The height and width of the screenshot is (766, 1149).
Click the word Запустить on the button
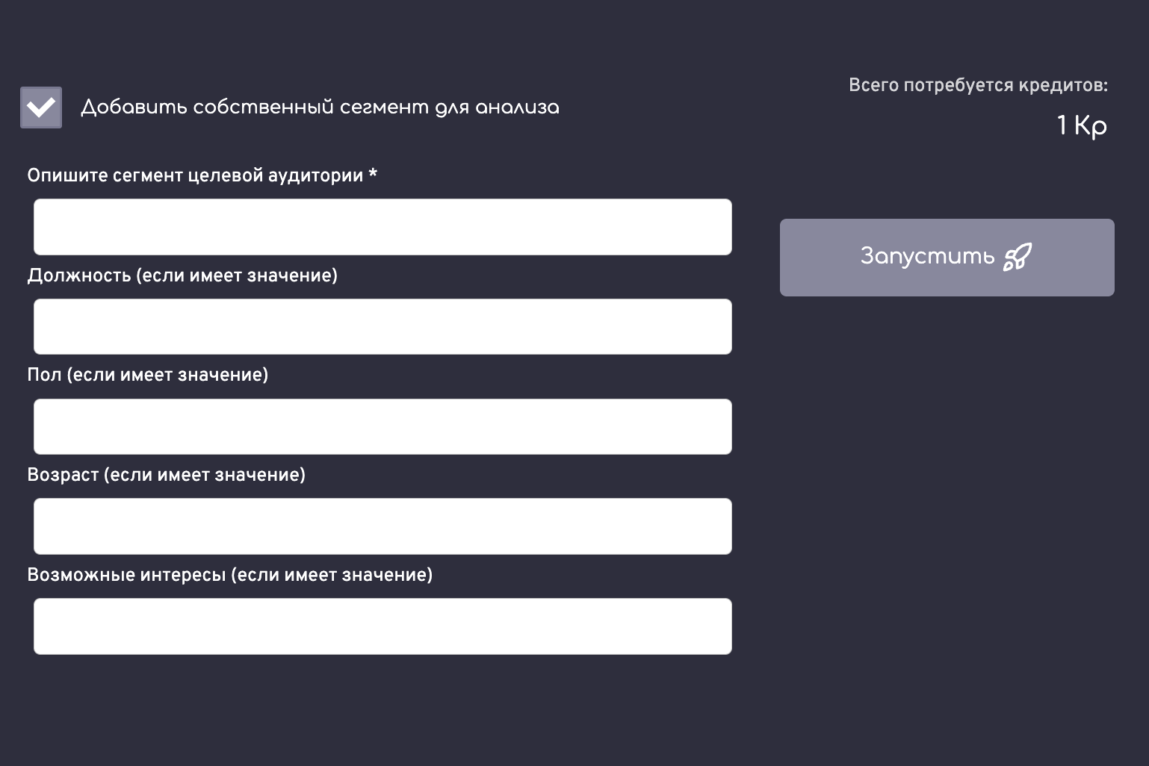point(927,257)
